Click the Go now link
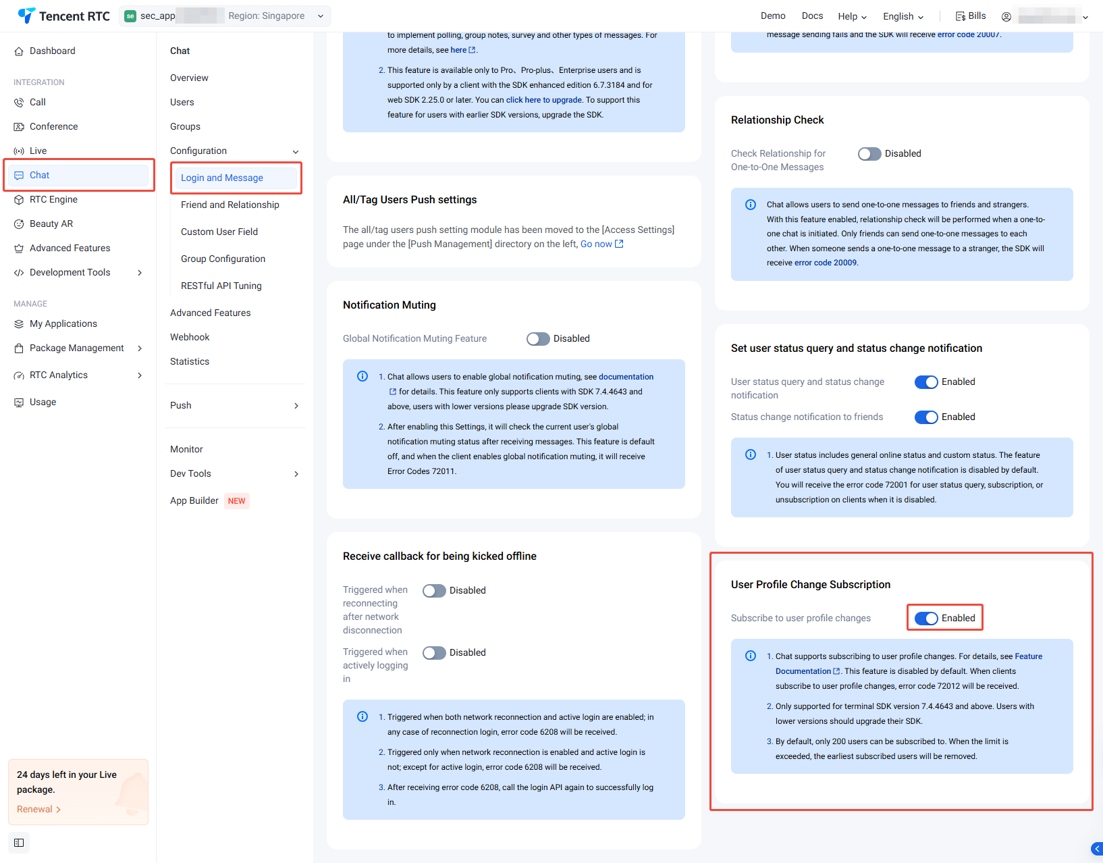Image resolution: width=1103 pixels, height=863 pixels. tap(601, 244)
